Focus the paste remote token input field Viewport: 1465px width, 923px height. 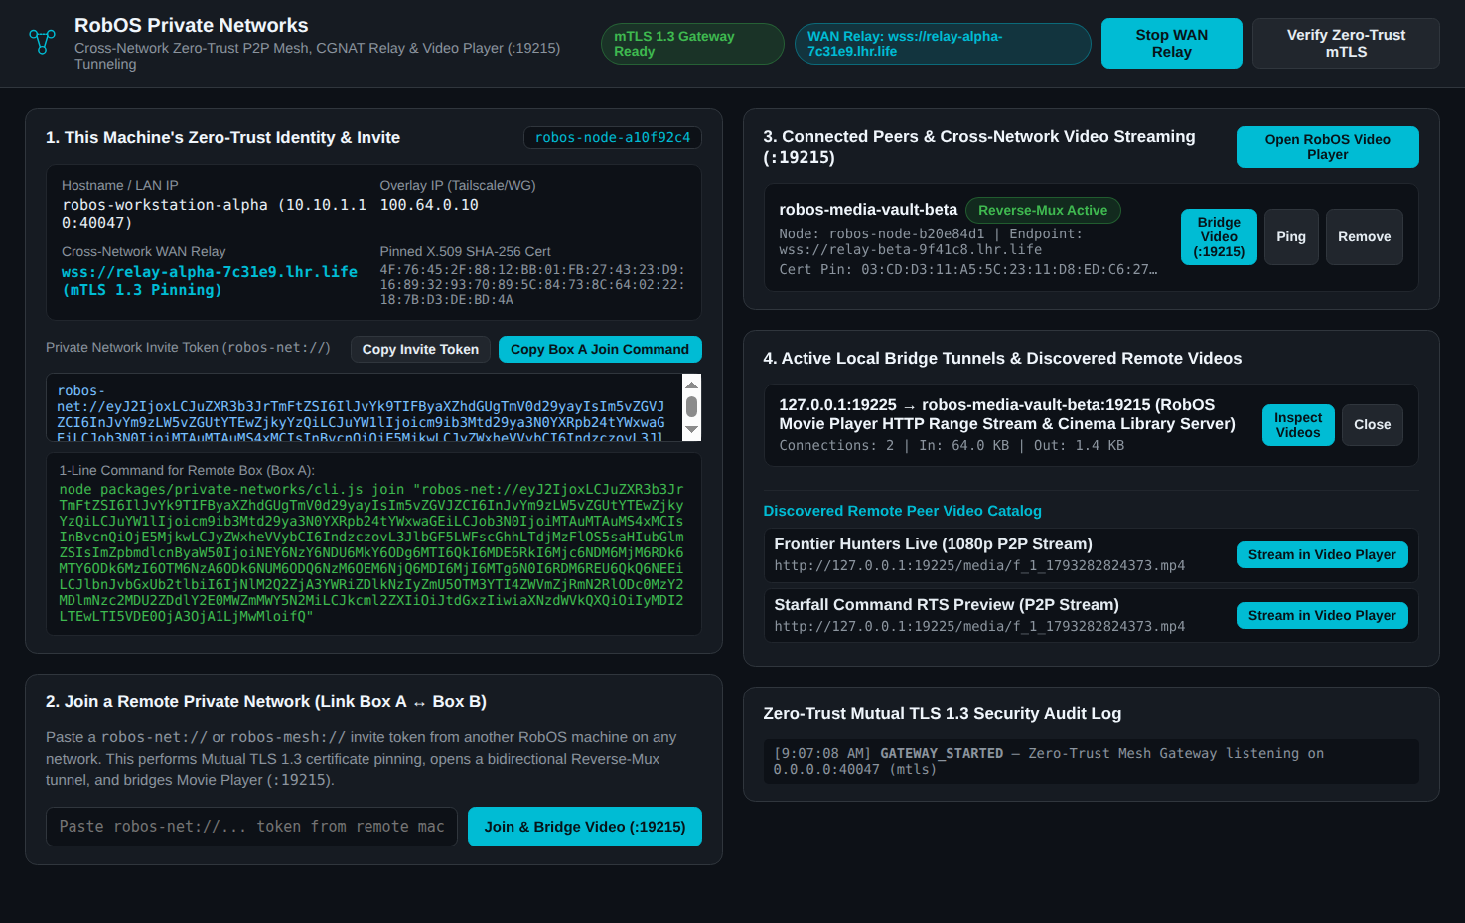(251, 827)
